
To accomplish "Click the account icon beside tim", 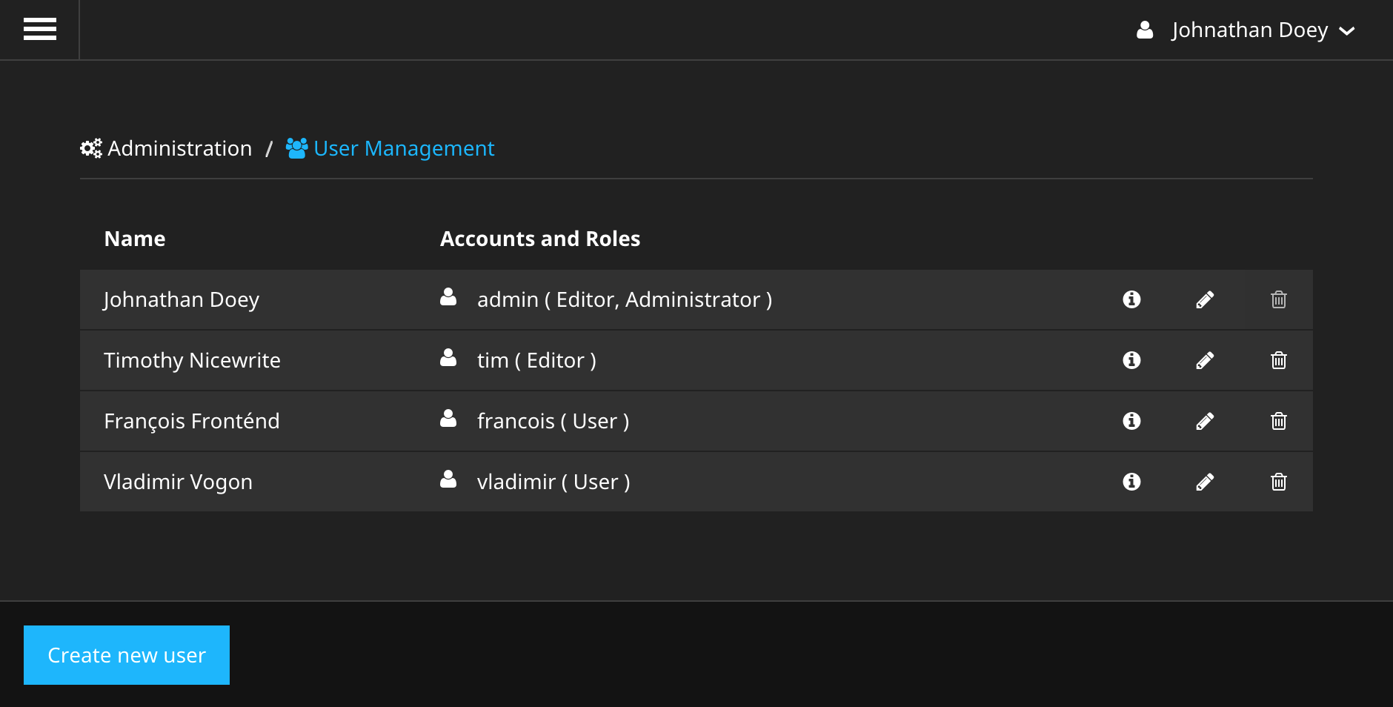I will [448, 357].
